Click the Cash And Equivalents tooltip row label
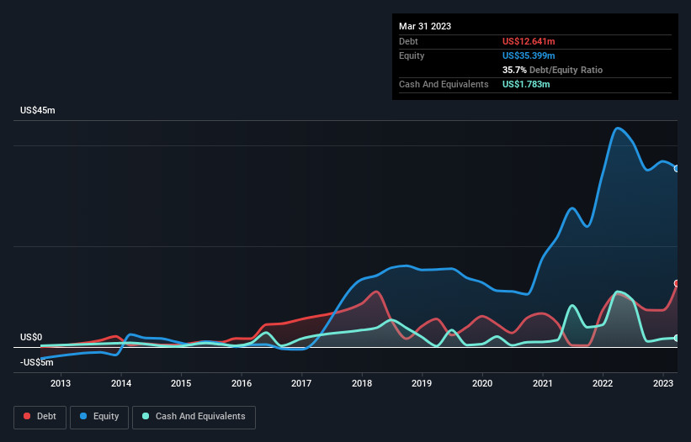691x442 pixels. coord(444,84)
